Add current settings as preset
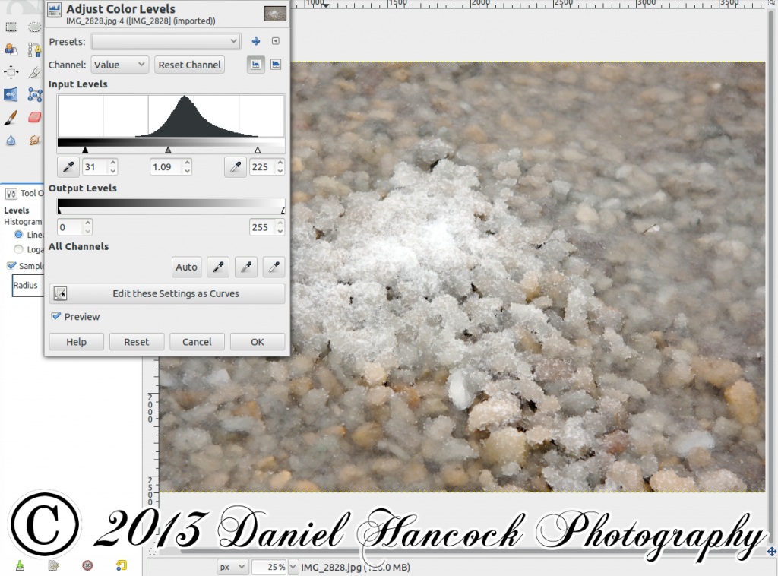This screenshot has height=576, width=778. 256,41
